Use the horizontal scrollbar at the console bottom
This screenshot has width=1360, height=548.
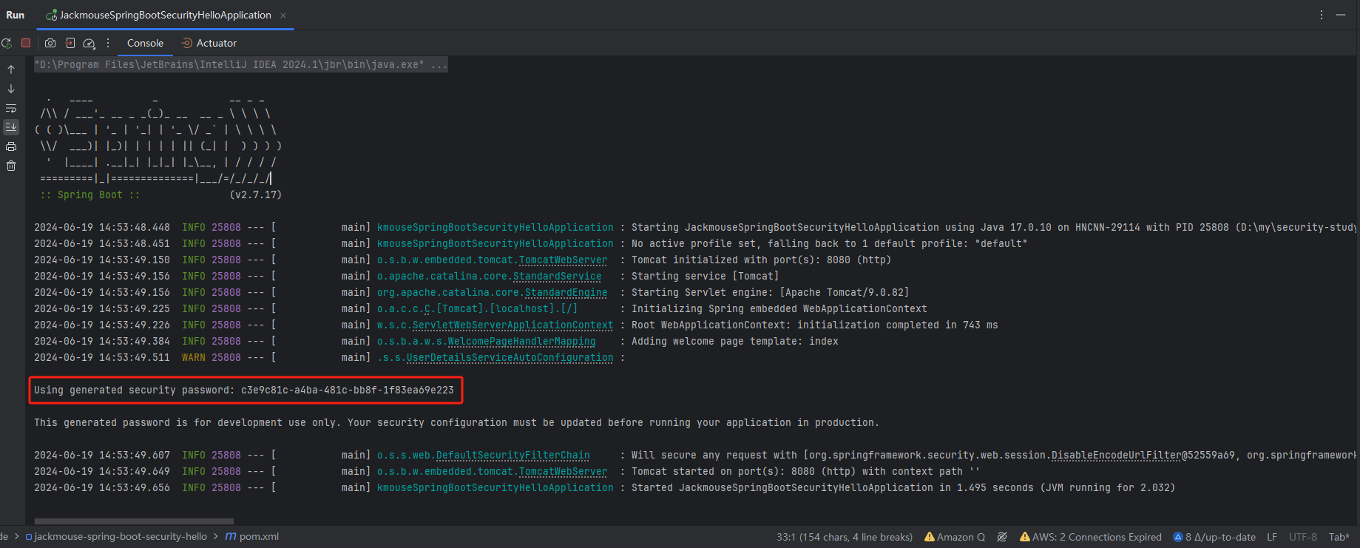(x=134, y=521)
